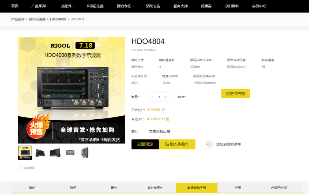Switch to the 配件 tab
Viewport: 309px width, 195px height.
(x=114, y=188)
